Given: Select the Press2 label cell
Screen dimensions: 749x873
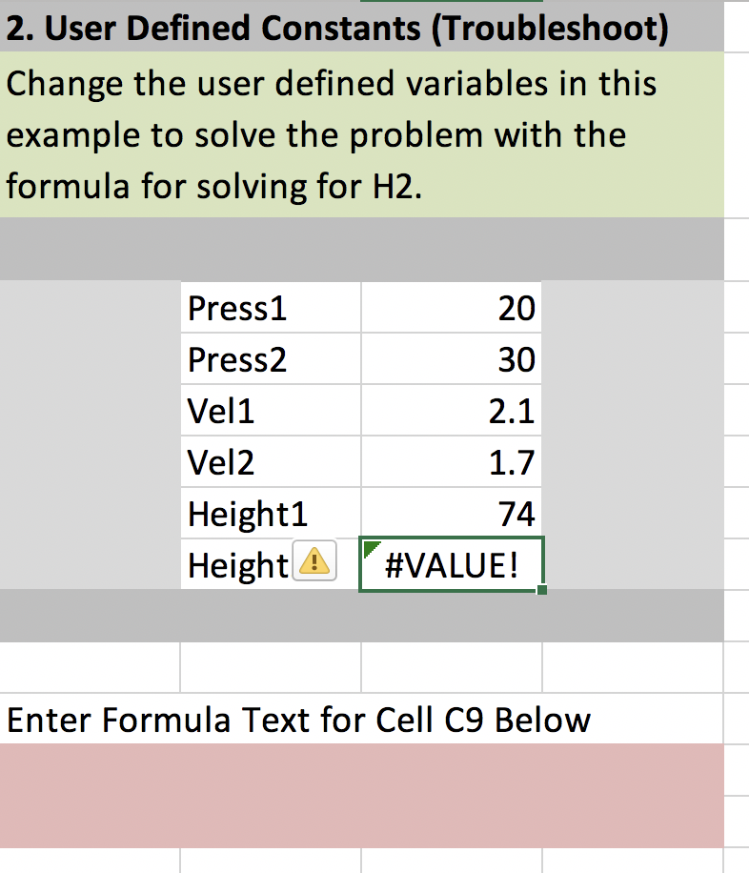Looking at the screenshot, I should coord(271,359).
